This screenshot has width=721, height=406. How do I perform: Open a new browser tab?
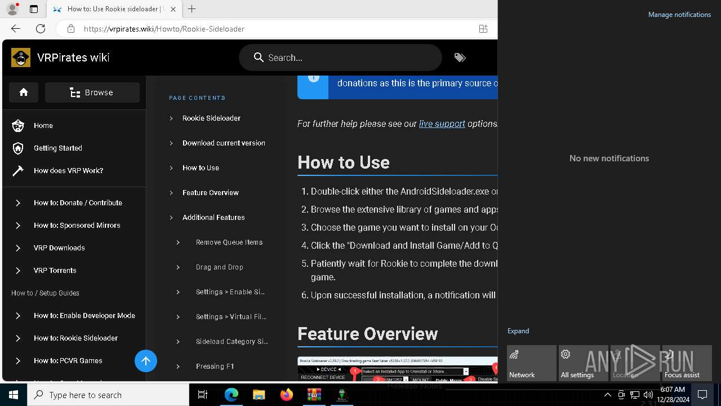pos(192,9)
